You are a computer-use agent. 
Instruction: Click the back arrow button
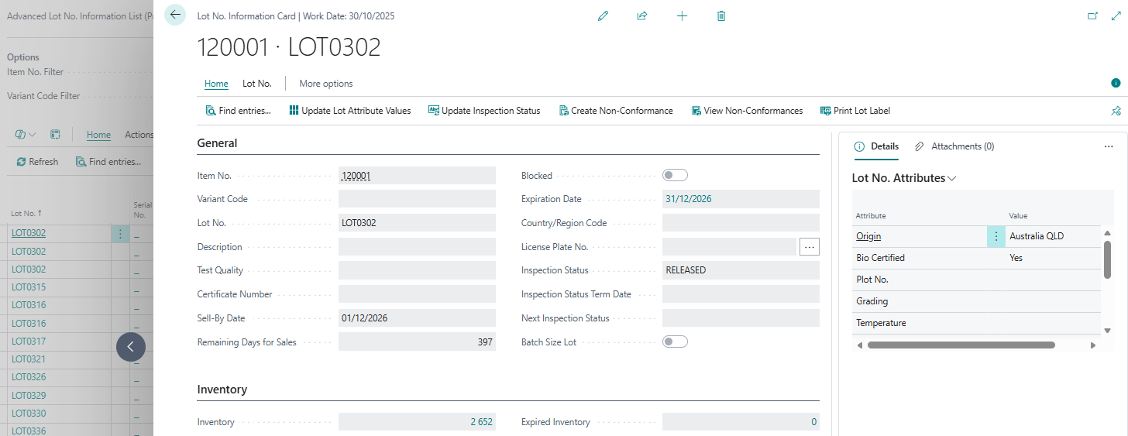click(175, 15)
